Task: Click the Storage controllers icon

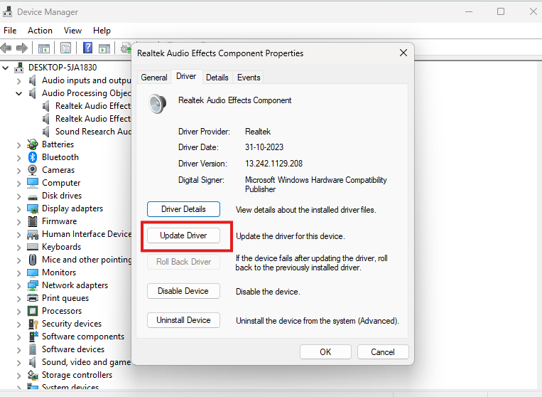Action: coord(33,375)
